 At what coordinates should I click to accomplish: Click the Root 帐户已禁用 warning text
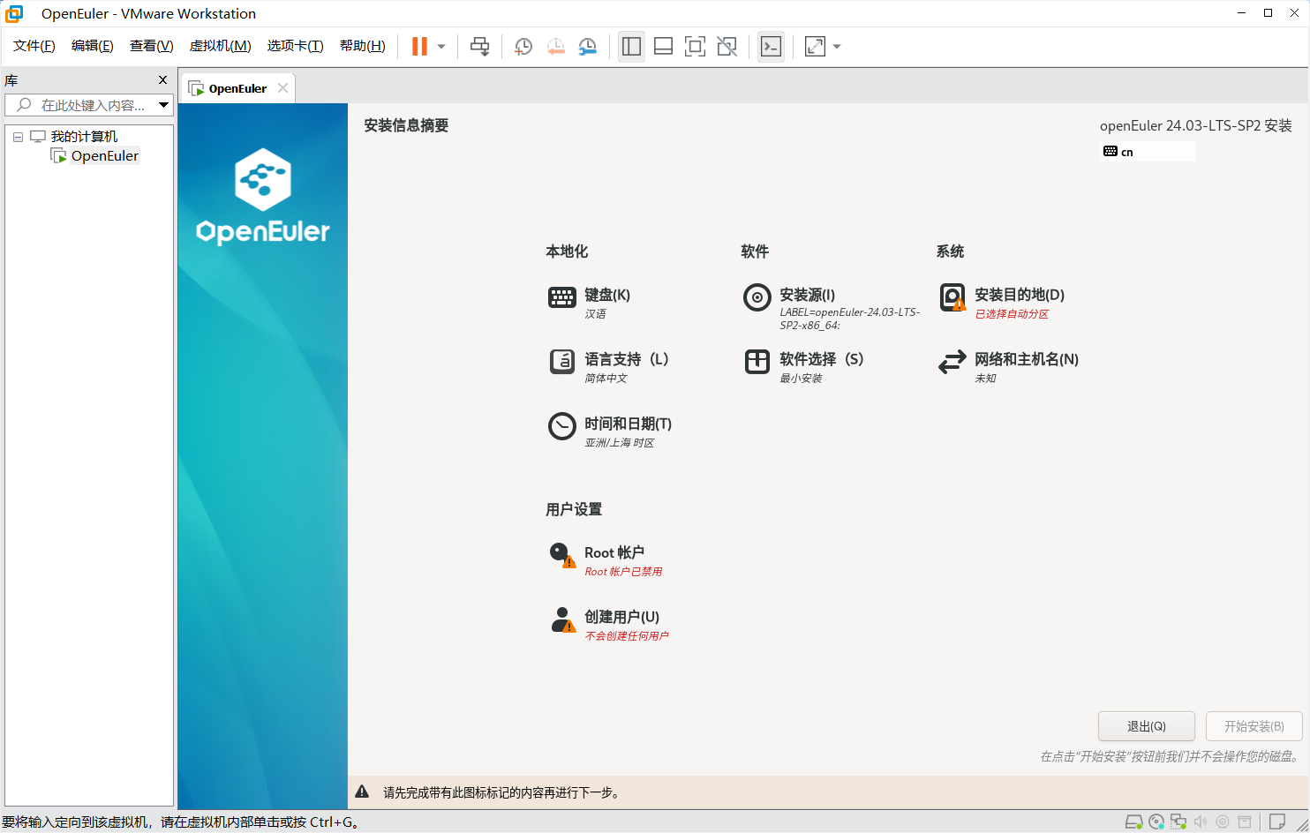coord(623,572)
